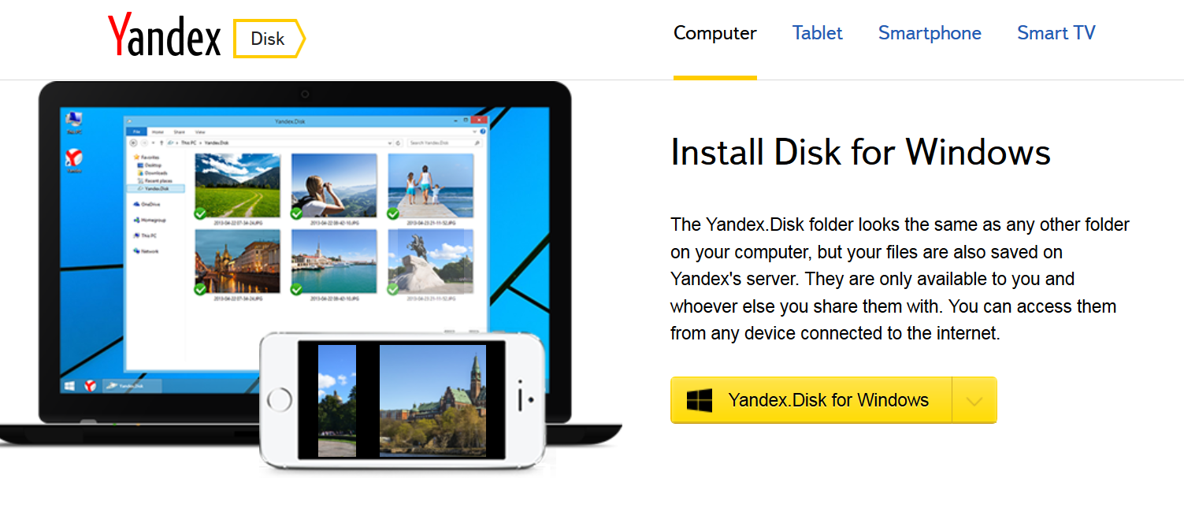This screenshot has height=508, width=1184.
Task: Select the Computer tab
Action: click(714, 33)
